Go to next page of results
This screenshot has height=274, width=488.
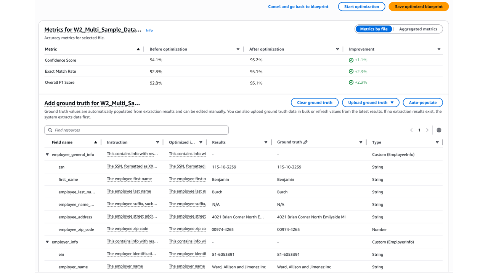coord(427,130)
